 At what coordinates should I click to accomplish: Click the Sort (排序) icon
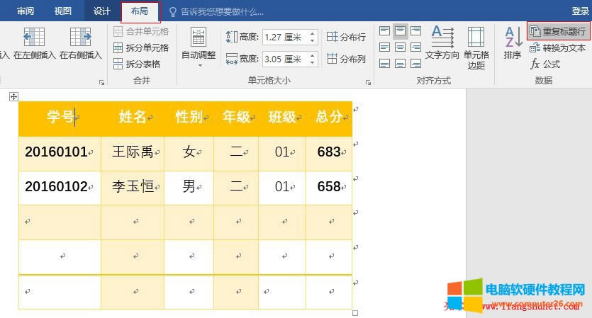tap(513, 42)
